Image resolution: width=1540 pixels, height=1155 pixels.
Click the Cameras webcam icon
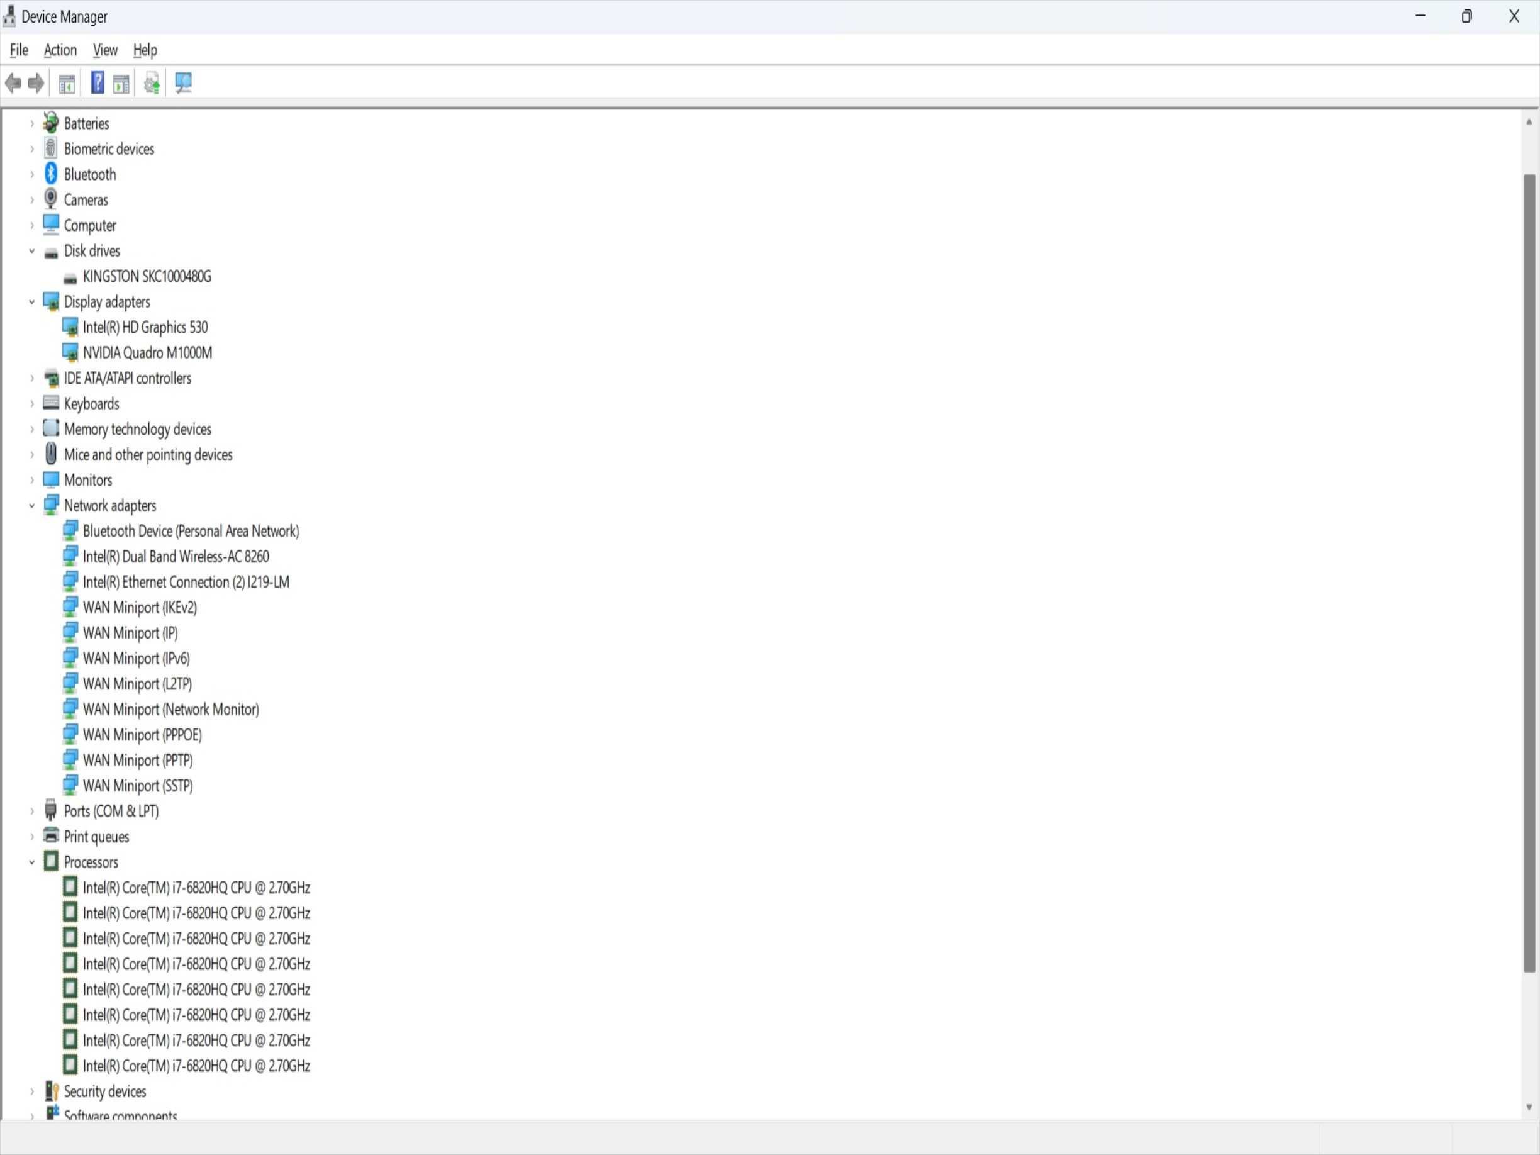(51, 199)
